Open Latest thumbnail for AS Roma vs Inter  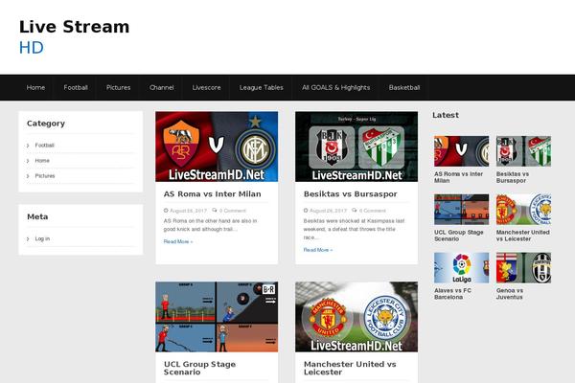461,151
